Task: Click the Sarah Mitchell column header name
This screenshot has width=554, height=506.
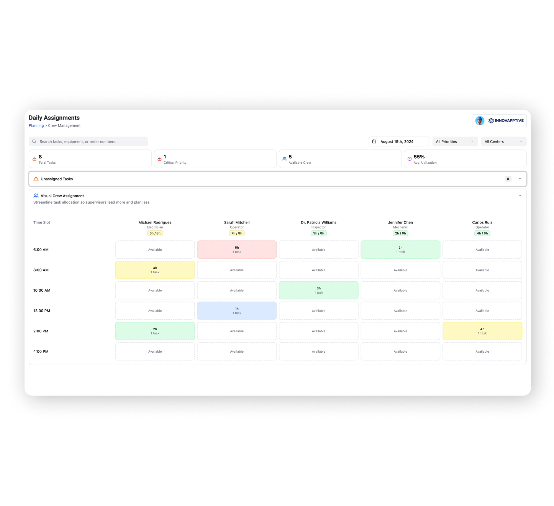Action: click(237, 222)
